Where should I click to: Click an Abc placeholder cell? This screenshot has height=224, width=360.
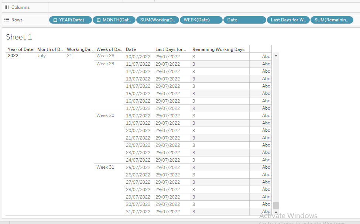coord(266,56)
